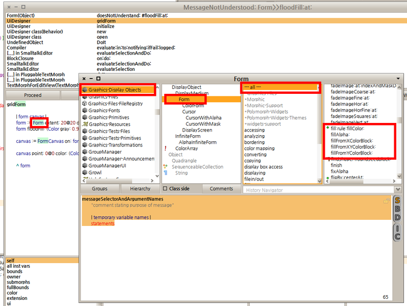Open the Comments pane
The height and width of the screenshot is (306, 407).
[x=221, y=189]
